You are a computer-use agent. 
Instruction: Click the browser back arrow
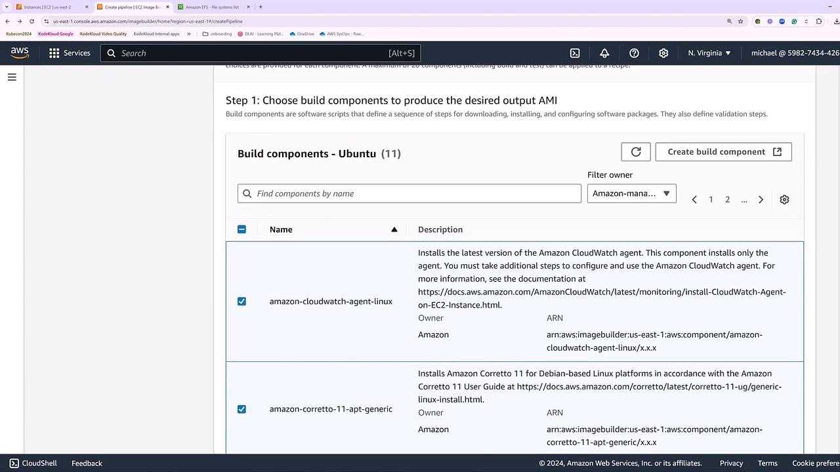click(x=7, y=21)
